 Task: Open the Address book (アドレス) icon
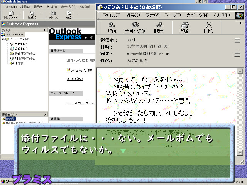point(53,15)
